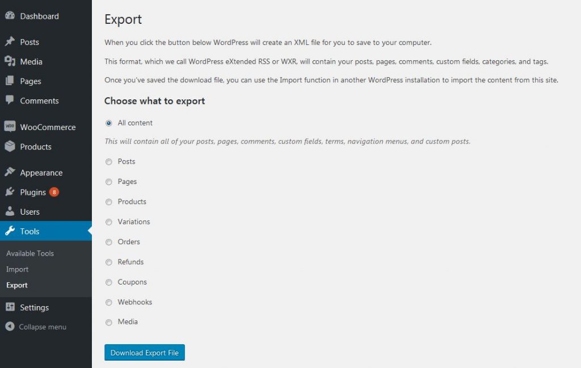Screen dimensions: 581x368
Task: Select the Posts export radio button
Action: 108,162
